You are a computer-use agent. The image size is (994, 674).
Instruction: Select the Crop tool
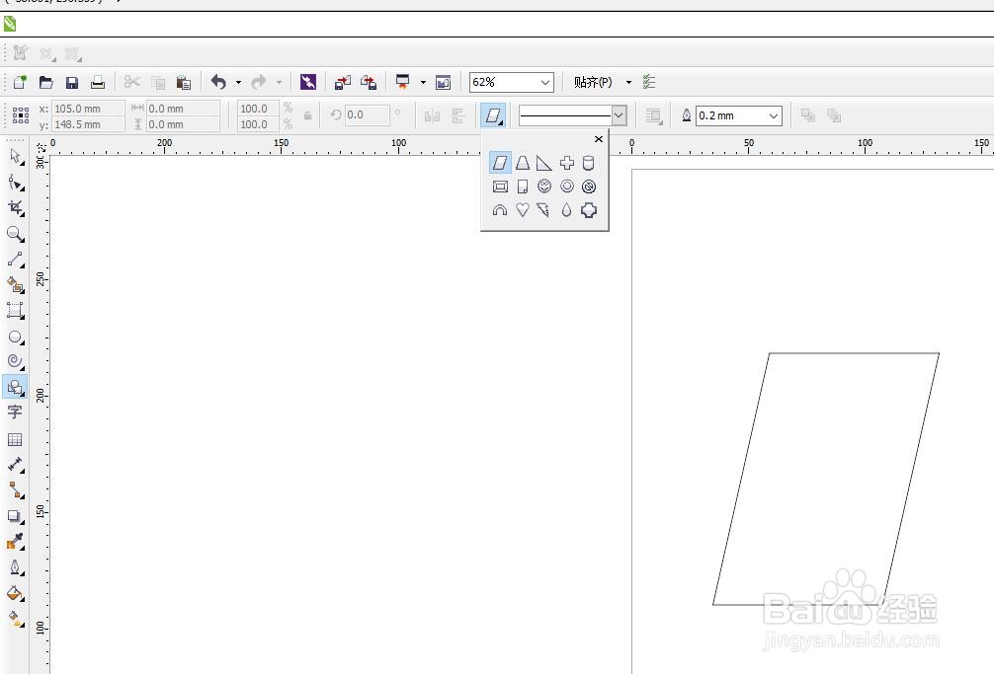coord(15,207)
